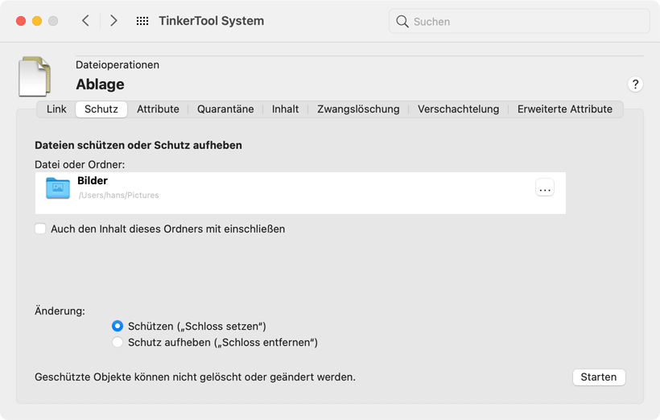The height and width of the screenshot is (420, 660).
Task: Switch to the Link tab
Action: click(56, 109)
